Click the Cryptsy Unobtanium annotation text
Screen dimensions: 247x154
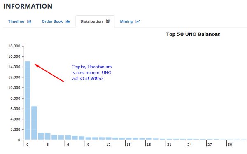[91, 72]
